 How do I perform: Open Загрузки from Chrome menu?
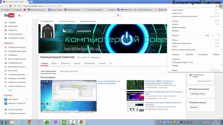[x=194, y=24]
